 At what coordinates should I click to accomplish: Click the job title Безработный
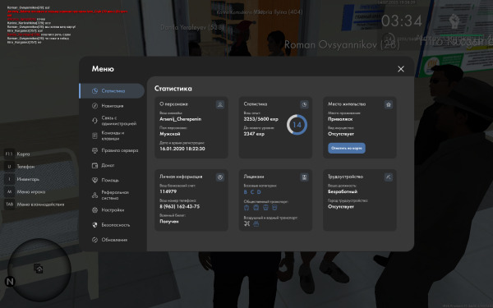tap(343, 191)
